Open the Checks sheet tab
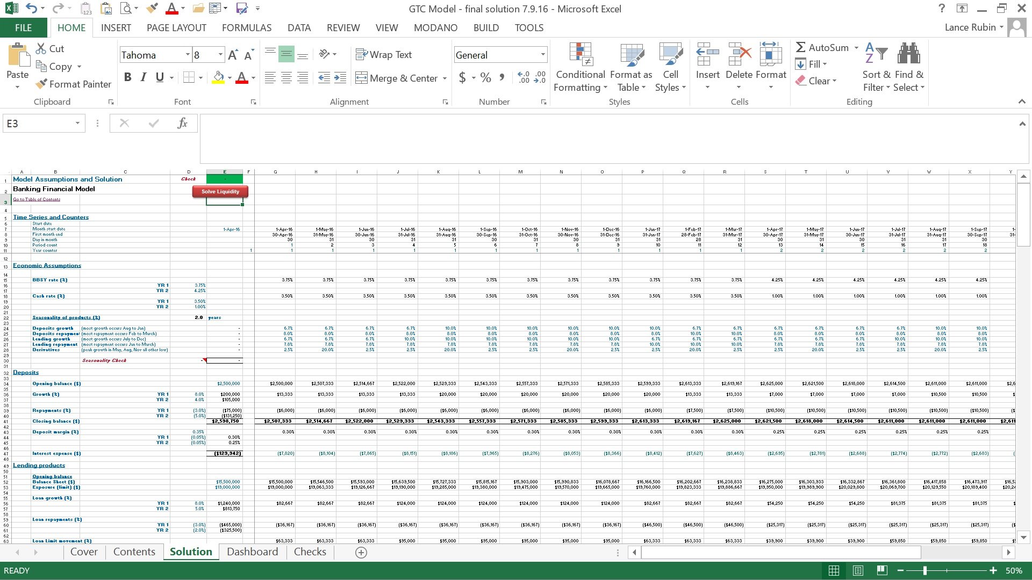 (310, 552)
